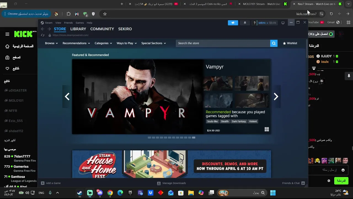The width and height of the screenshot is (353, 199).
Task: Click the store search input field
Action: (x=223, y=43)
